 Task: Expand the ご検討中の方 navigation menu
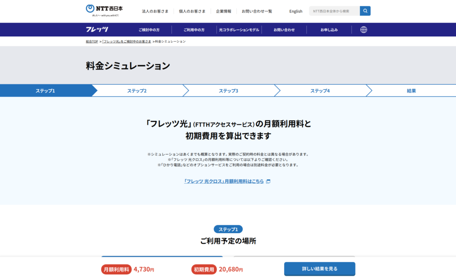[149, 30]
